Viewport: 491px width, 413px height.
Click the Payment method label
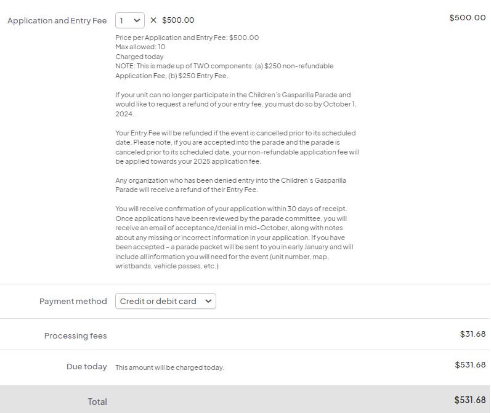pos(73,301)
